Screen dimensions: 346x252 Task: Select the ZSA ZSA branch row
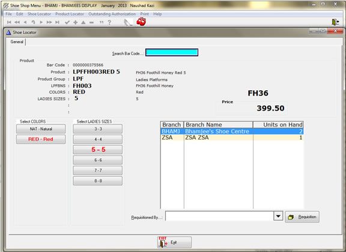click(x=232, y=137)
